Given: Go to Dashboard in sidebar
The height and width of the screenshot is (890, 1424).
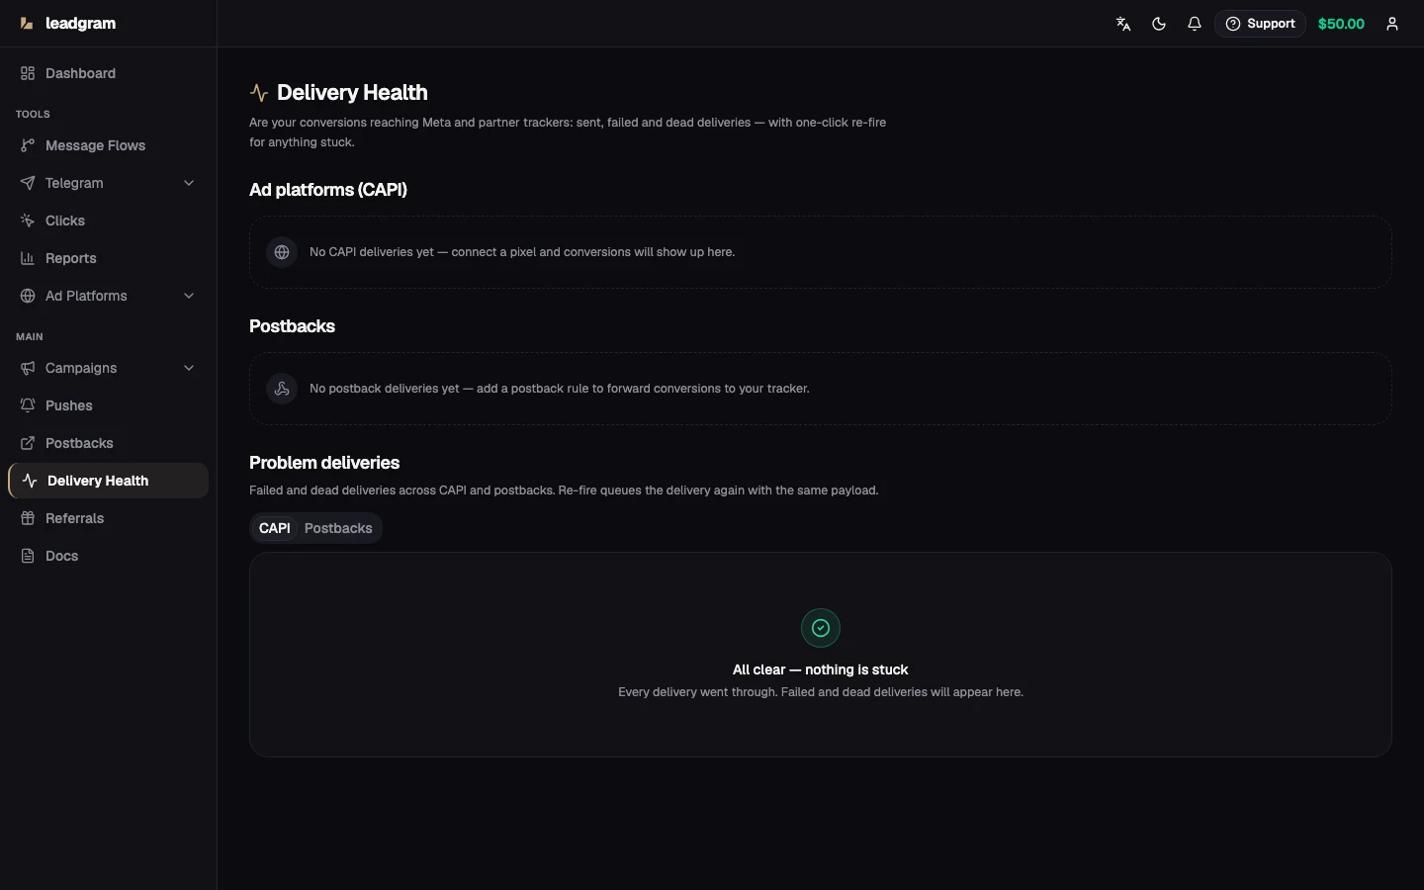Looking at the screenshot, I should 108,73.
